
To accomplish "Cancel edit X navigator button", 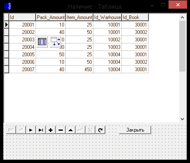I will [x=90, y=130].
